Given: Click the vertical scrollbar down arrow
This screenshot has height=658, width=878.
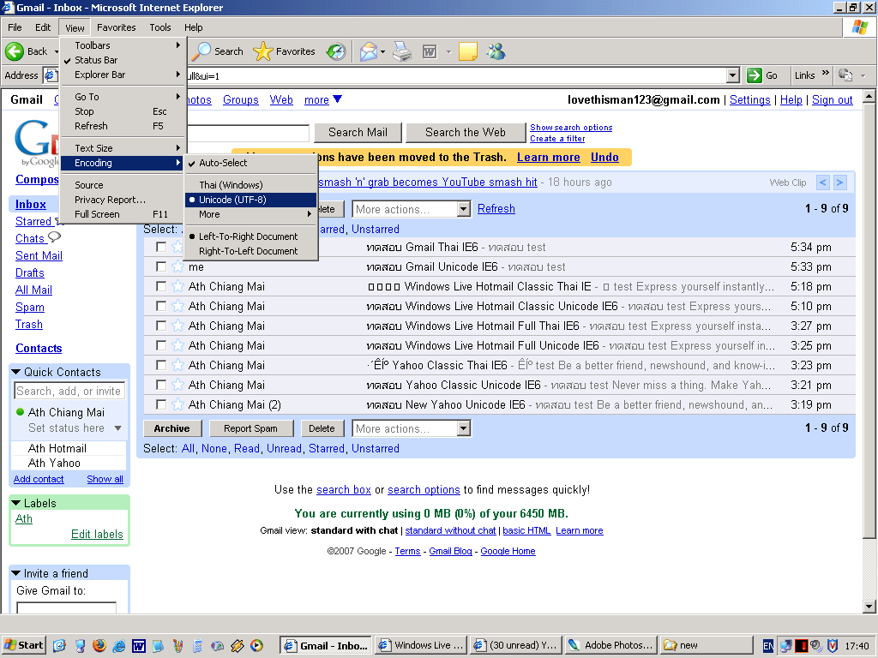Looking at the screenshot, I should click(869, 606).
